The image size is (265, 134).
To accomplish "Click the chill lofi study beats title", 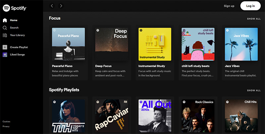I will click(195, 66).
